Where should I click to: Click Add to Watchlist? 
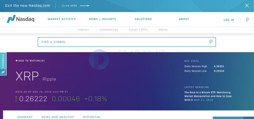pyautogui.click(x=30, y=61)
